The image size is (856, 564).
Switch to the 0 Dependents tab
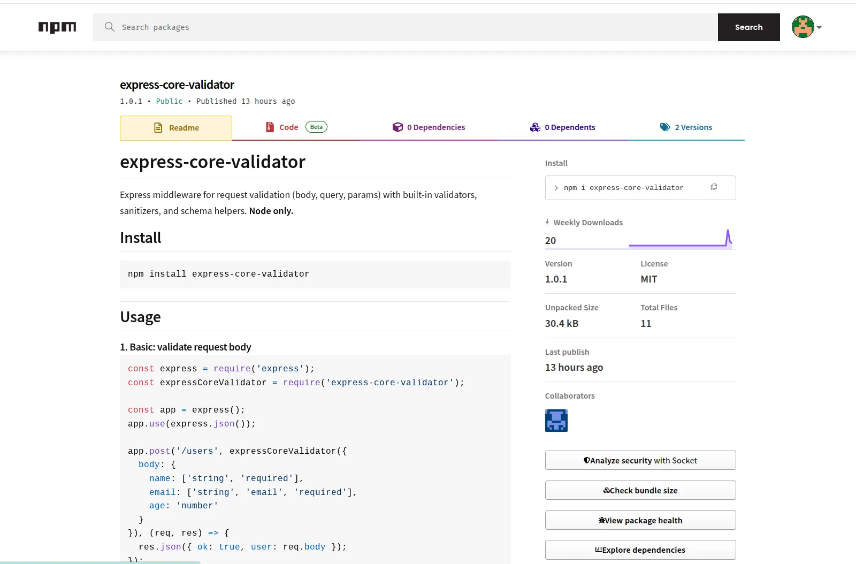click(569, 127)
